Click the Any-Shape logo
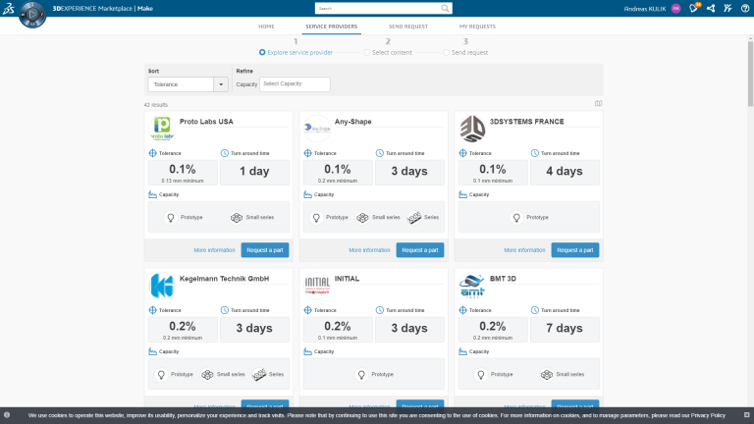 click(317, 129)
